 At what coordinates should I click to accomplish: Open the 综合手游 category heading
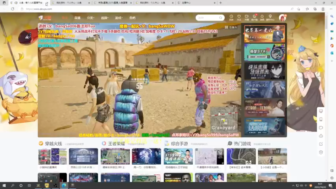pos(179,144)
